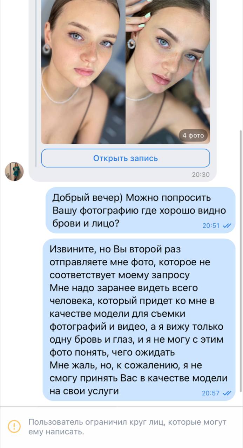The image size is (243, 448).
Task: Click the chat scrollbar on the right edge
Action: 241,261
